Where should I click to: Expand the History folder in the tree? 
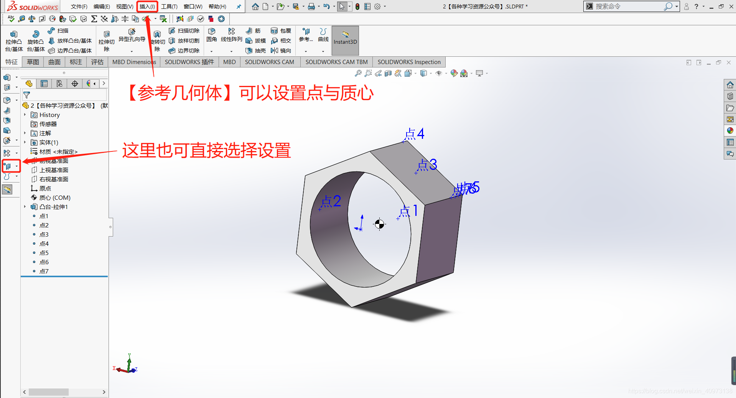pyautogui.click(x=25, y=115)
